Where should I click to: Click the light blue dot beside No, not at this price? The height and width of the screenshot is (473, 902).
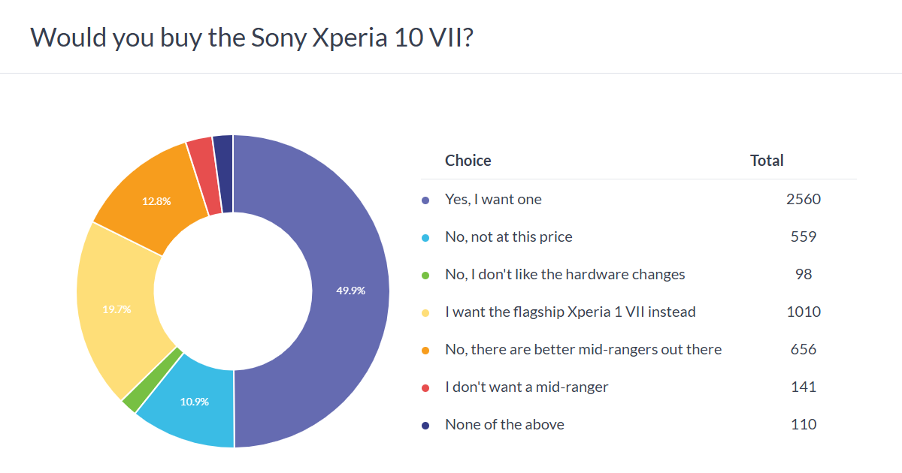click(425, 237)
